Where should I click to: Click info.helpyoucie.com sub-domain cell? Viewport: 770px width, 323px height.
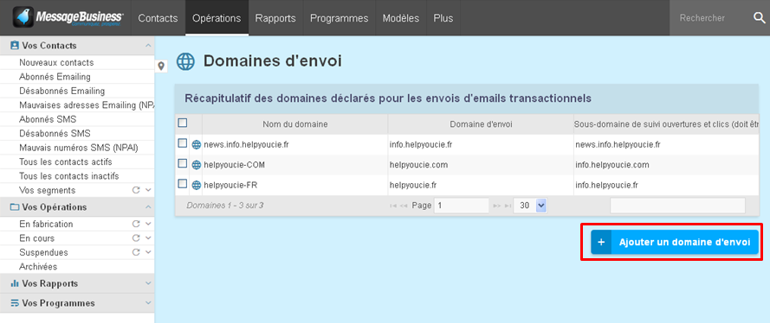tap(612, 165)
